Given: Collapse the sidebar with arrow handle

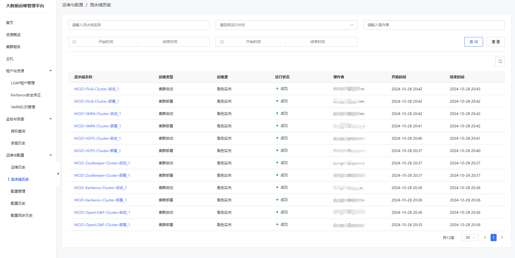Looking at the screenshot, I should (x=58, y=174).
